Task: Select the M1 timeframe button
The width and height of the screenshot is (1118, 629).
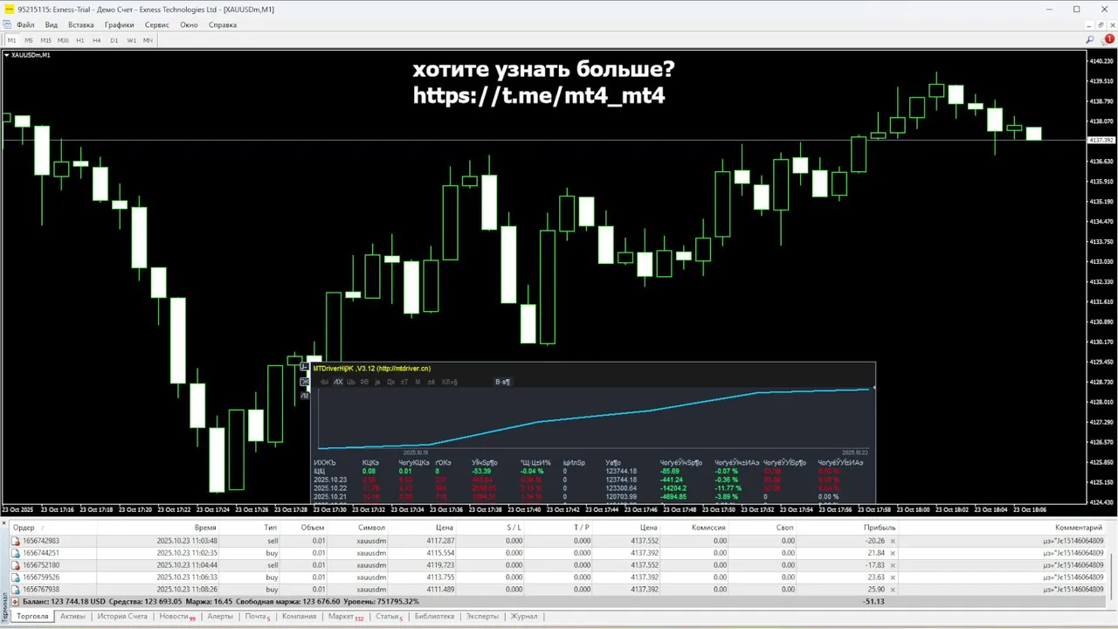Action: [12, 40]
